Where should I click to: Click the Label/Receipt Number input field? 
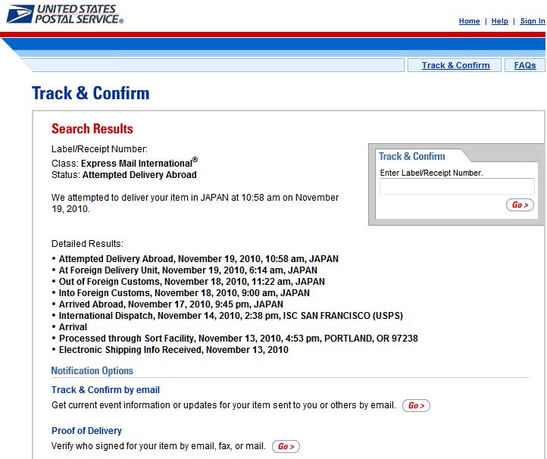(457, 186)
